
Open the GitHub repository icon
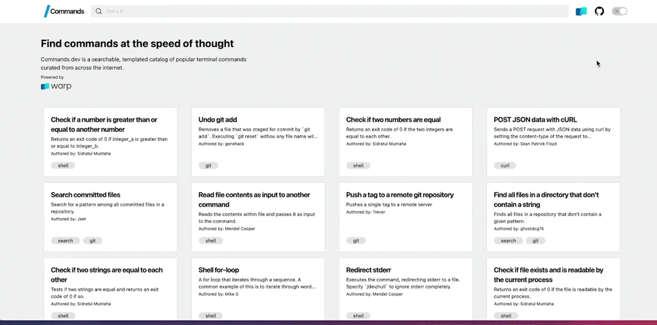click(599, 11)
